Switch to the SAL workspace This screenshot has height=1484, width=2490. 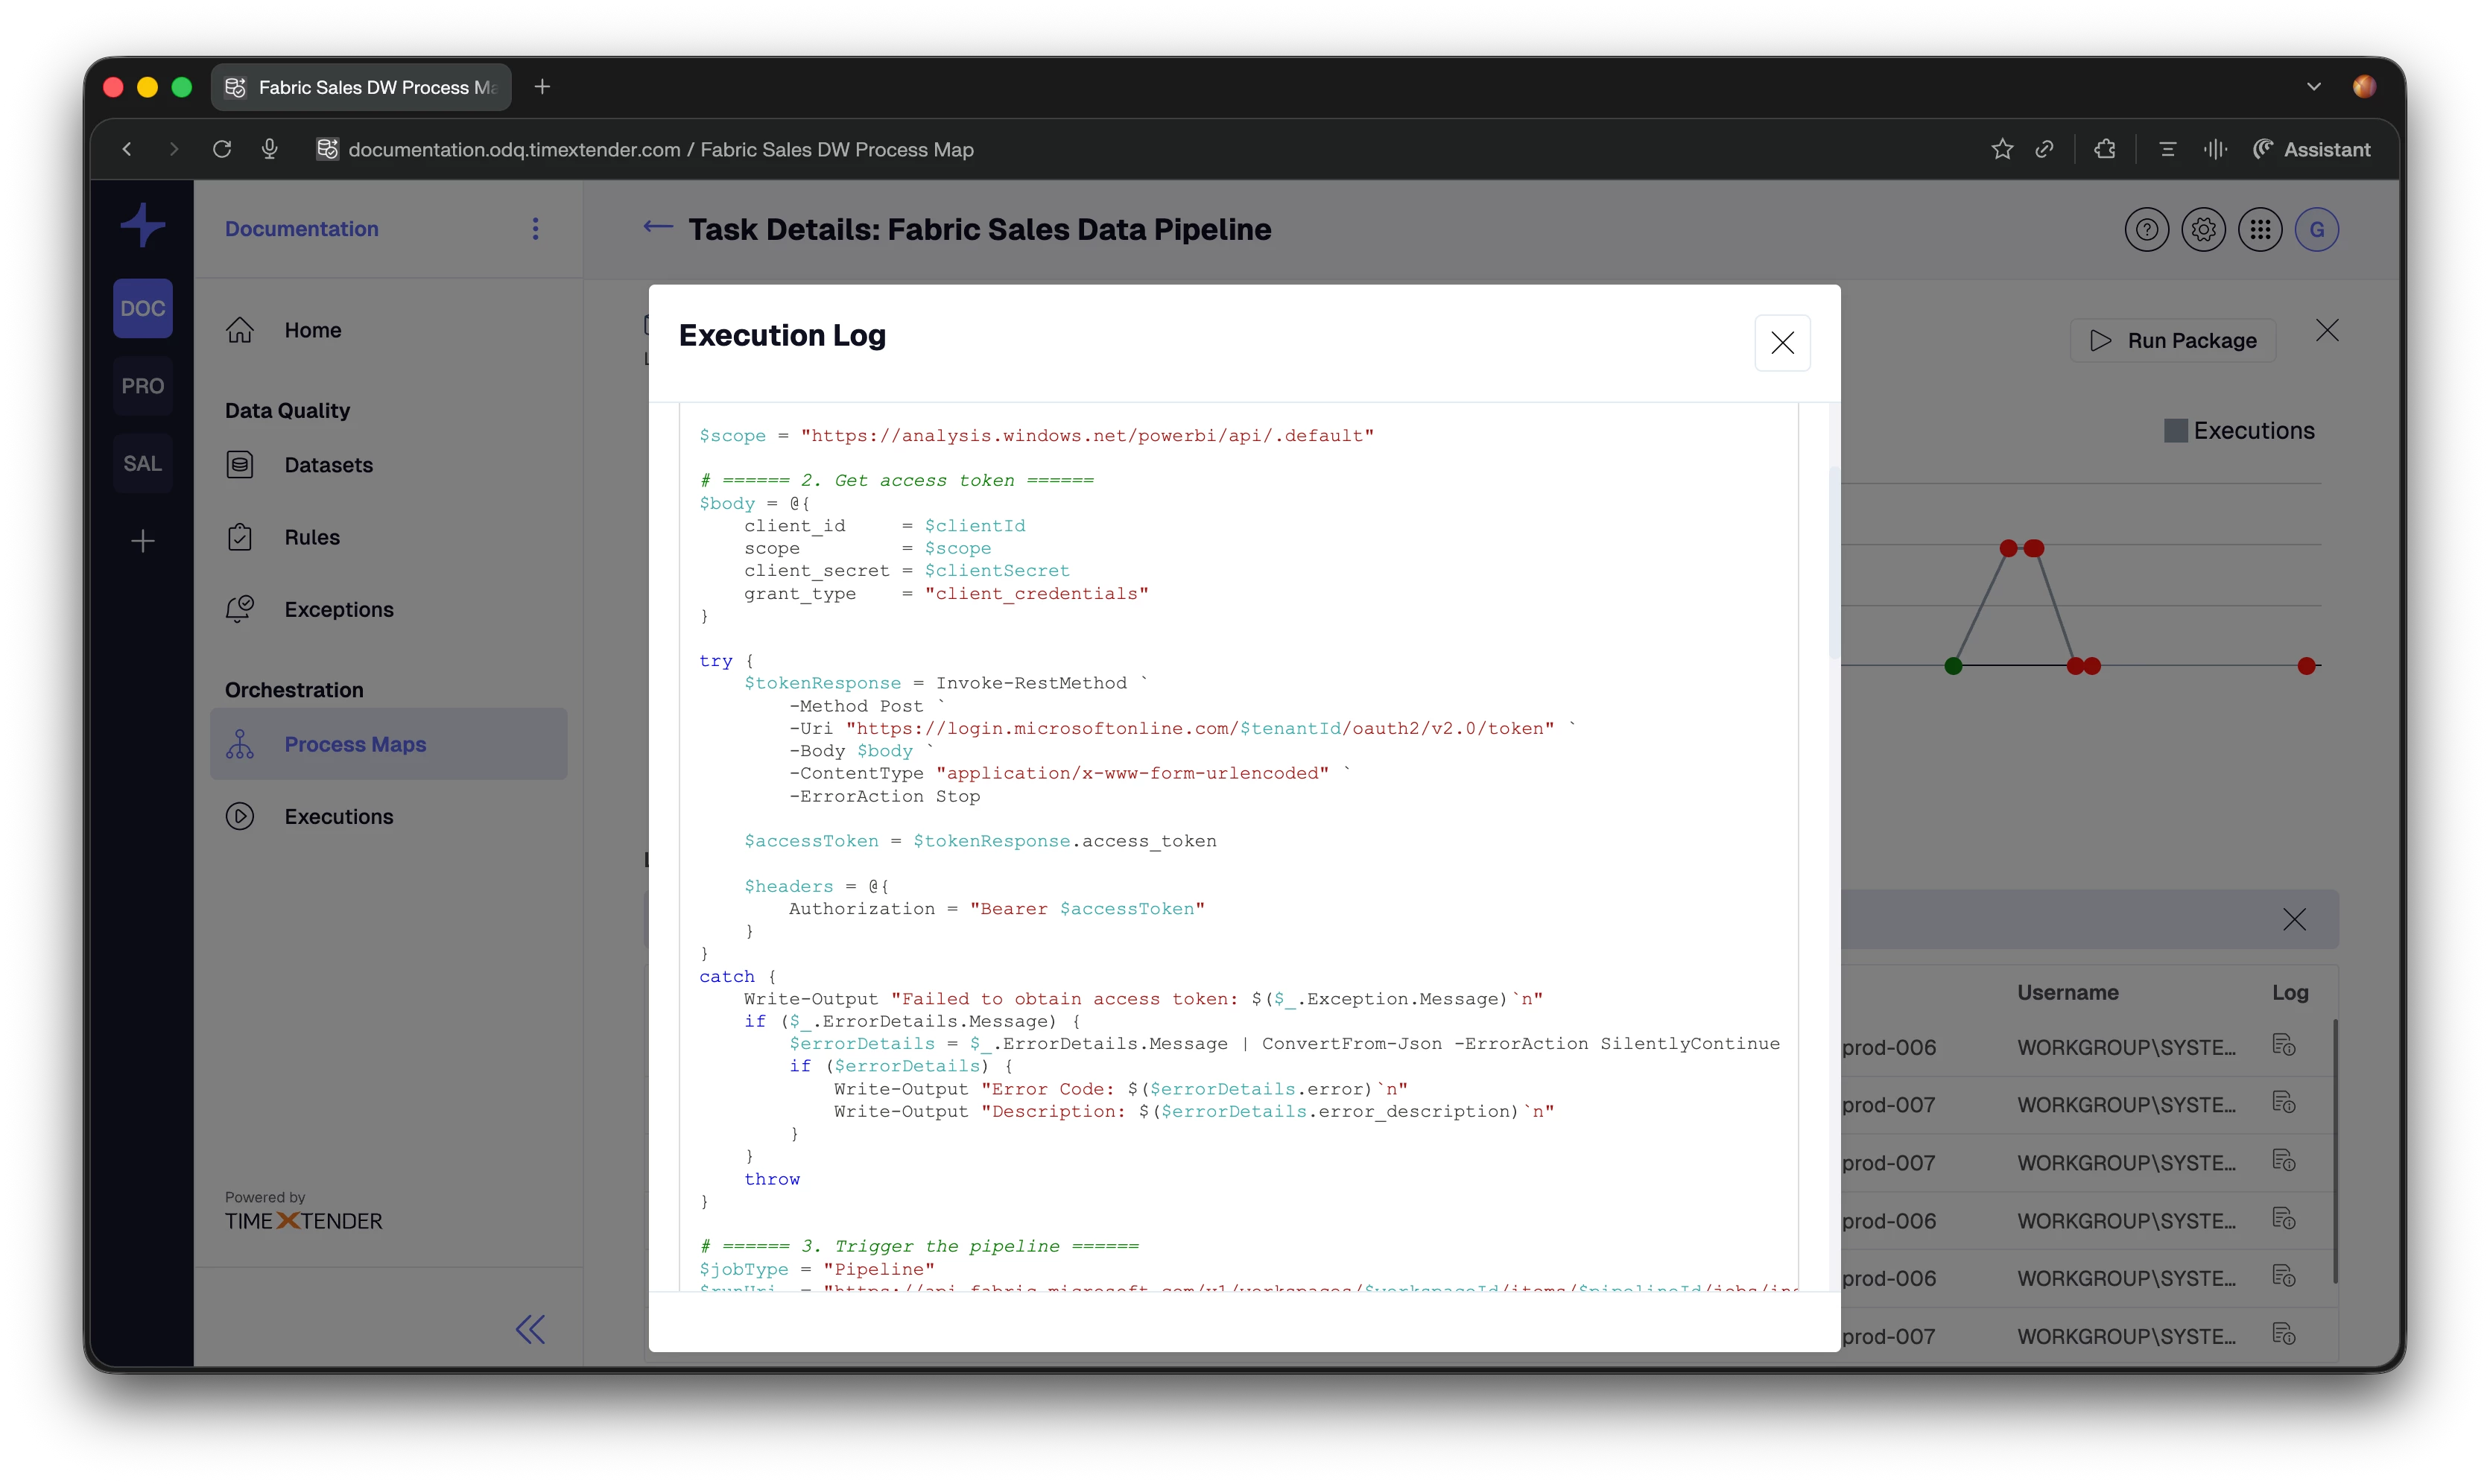[142, 464]
